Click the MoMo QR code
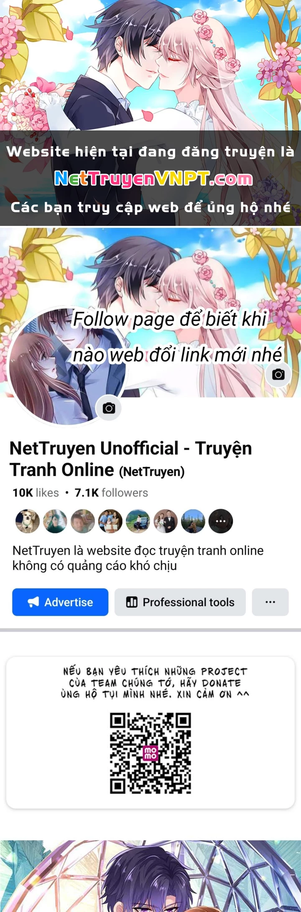The width and height of the screenshot is (301, 912). pos(150,753)
